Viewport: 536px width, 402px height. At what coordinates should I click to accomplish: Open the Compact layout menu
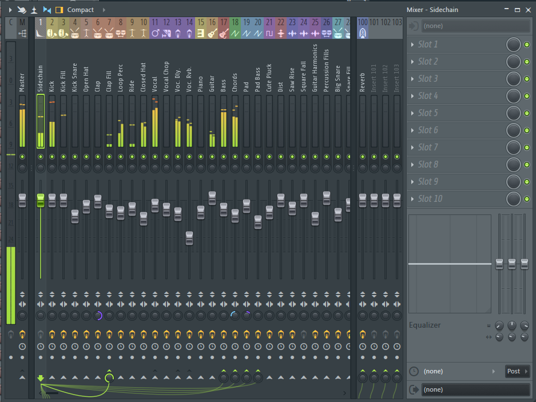[x=80, y=10]
